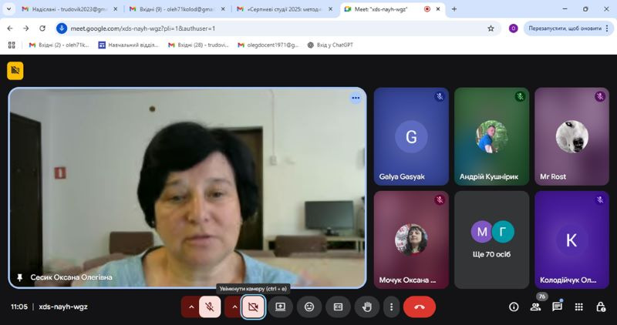The height and width of the screenshot is (325, 617).
Task: Turn on the camera button
Action: 253,307
